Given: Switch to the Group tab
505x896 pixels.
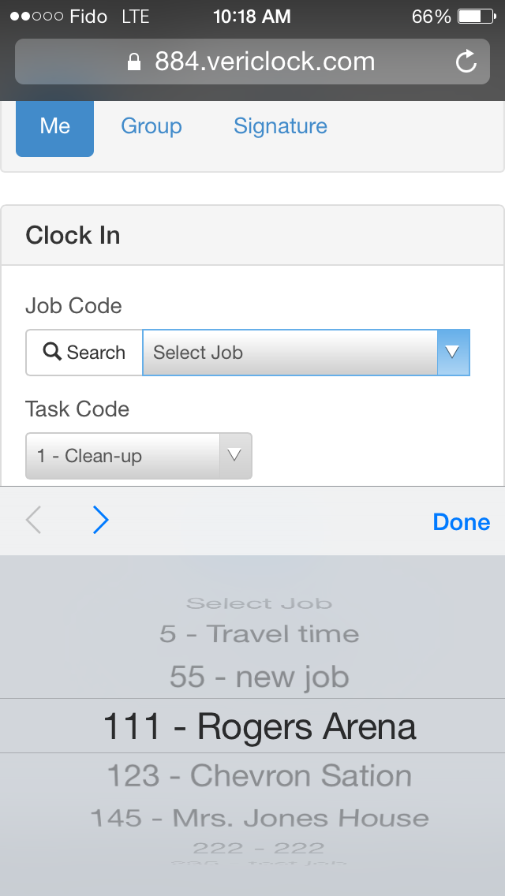Looking at the screenshot, I should [x=151, y=126].
